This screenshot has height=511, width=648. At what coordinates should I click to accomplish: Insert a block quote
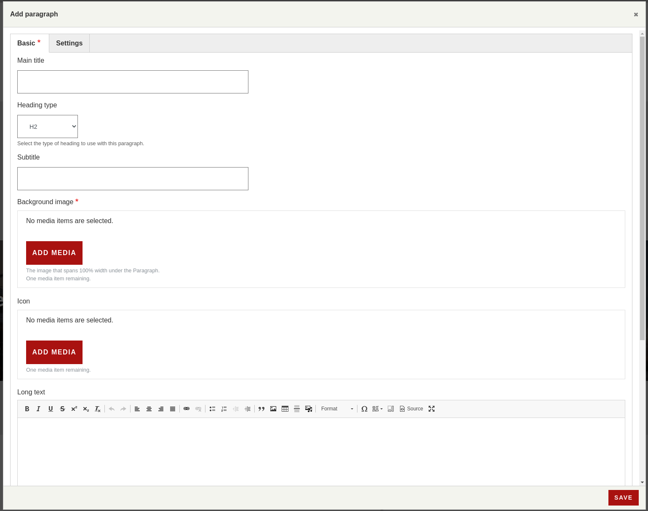click(x=261, y=409)
